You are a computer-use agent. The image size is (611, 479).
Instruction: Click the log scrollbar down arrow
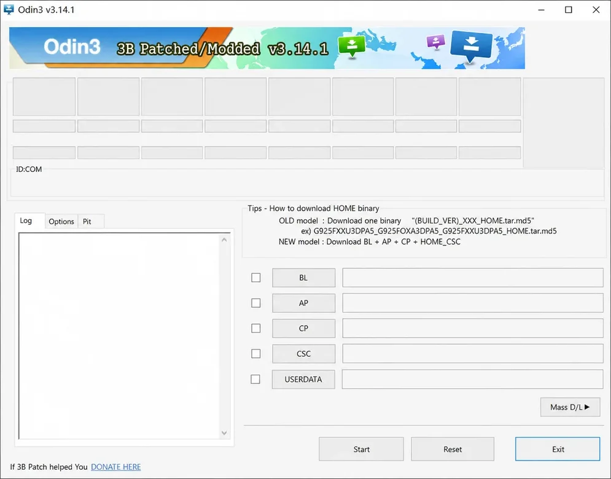(x=224, y=432)
